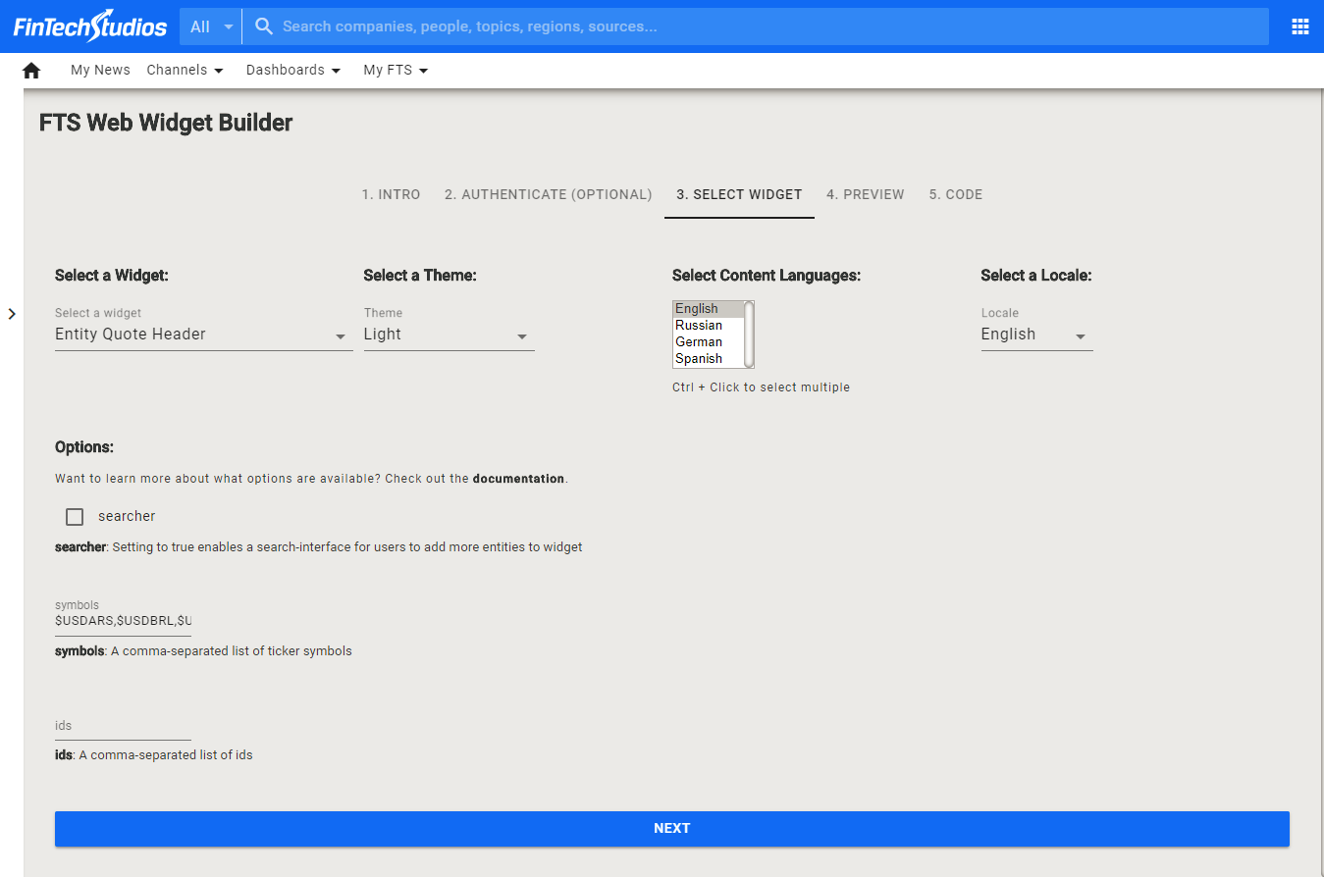Open My News
Screen dimensions: 1324x877
[100, 70]
